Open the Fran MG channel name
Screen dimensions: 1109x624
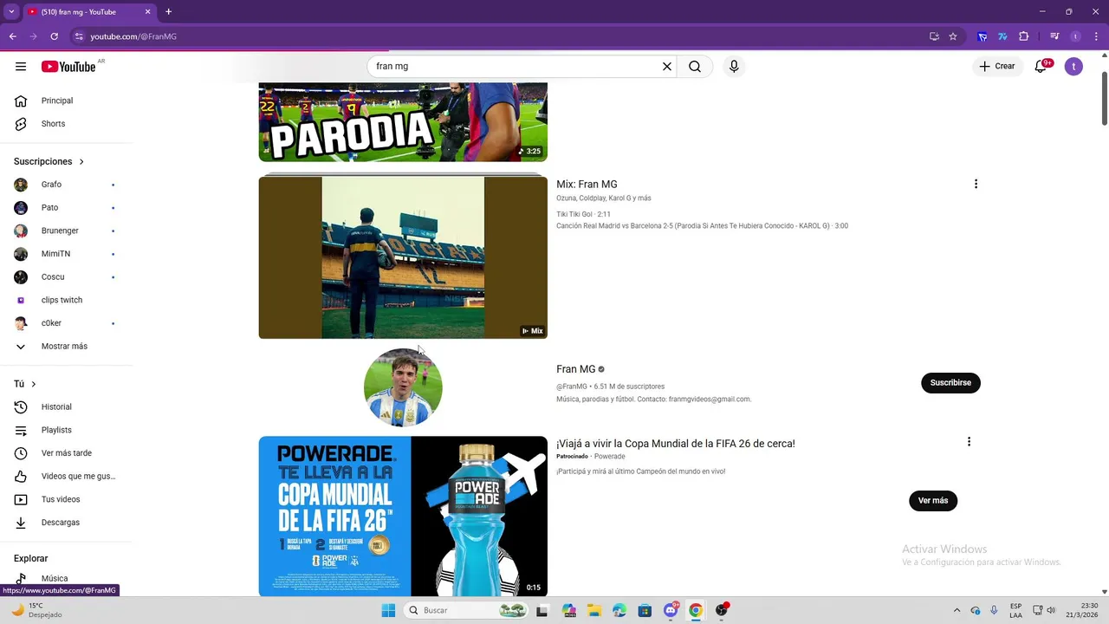576,369
